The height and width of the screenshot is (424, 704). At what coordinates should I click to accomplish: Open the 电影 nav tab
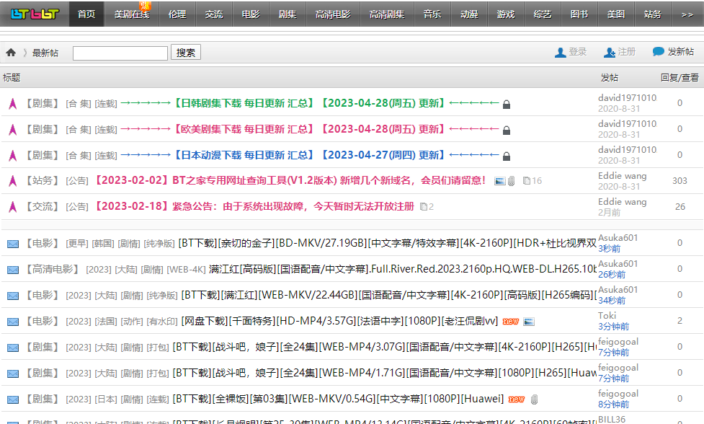(x=251, y=14)
